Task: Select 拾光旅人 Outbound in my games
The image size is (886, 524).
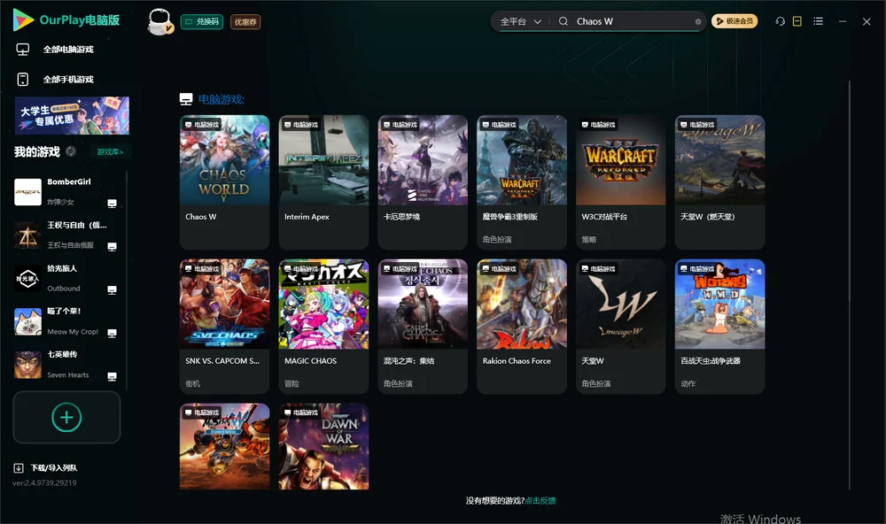Action: click(x=68, y=278)
